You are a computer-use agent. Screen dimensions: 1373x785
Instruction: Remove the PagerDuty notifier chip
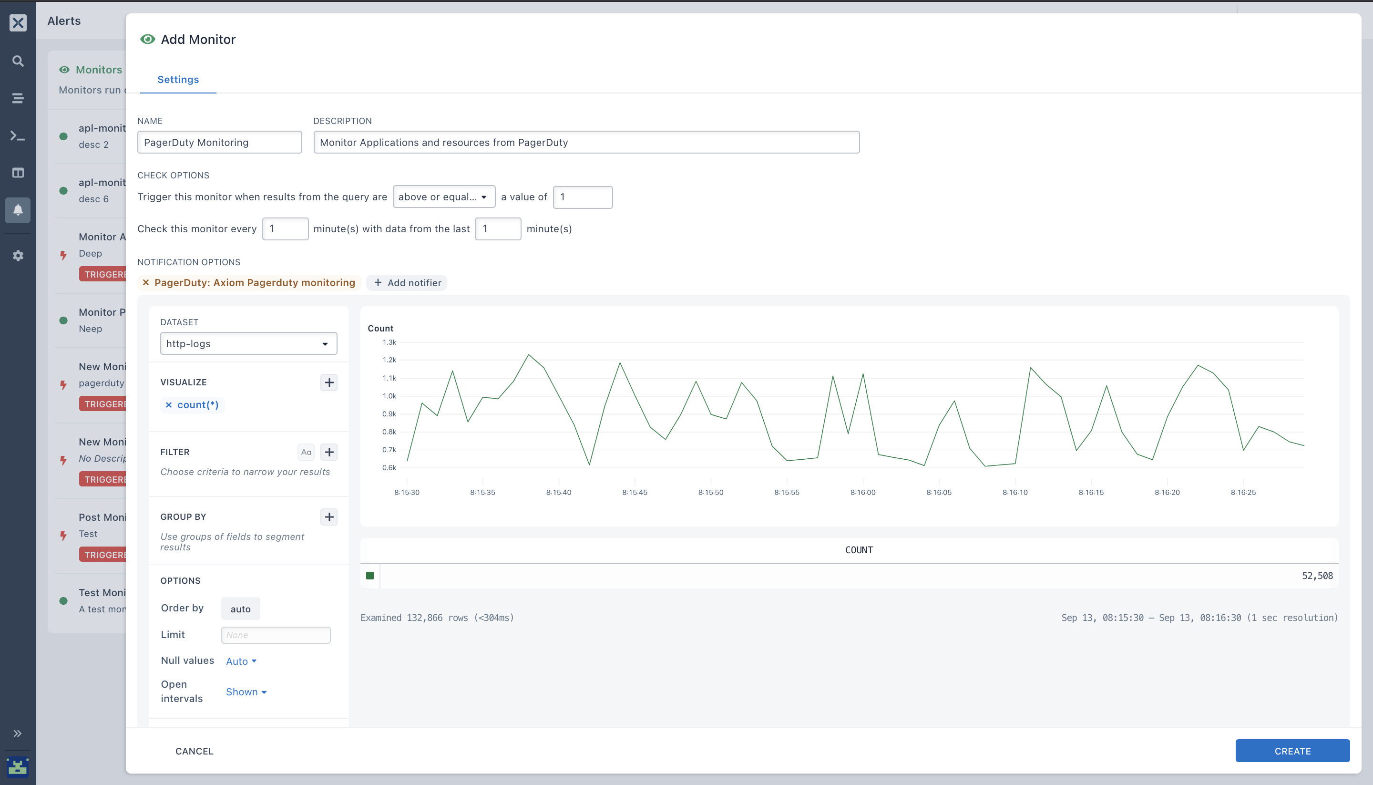(x=145, y=282)
